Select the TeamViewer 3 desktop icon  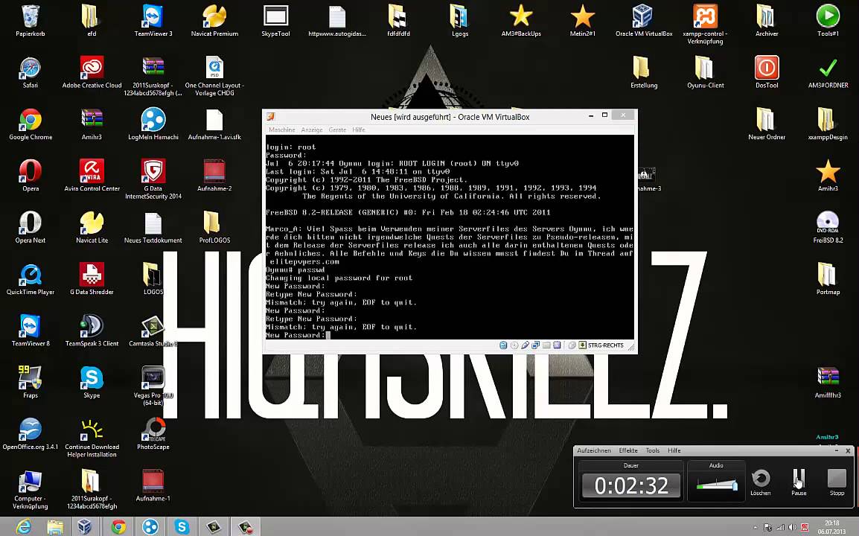(x=153, y=21)
